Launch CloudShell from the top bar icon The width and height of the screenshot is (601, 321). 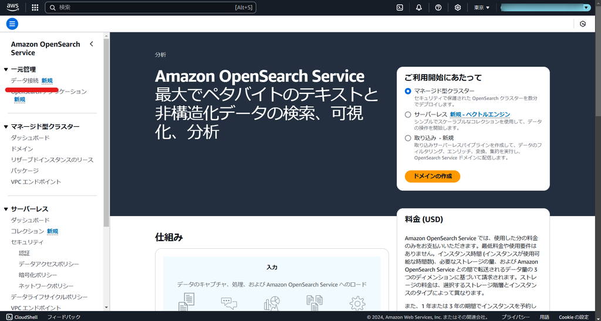click(400, 7)
